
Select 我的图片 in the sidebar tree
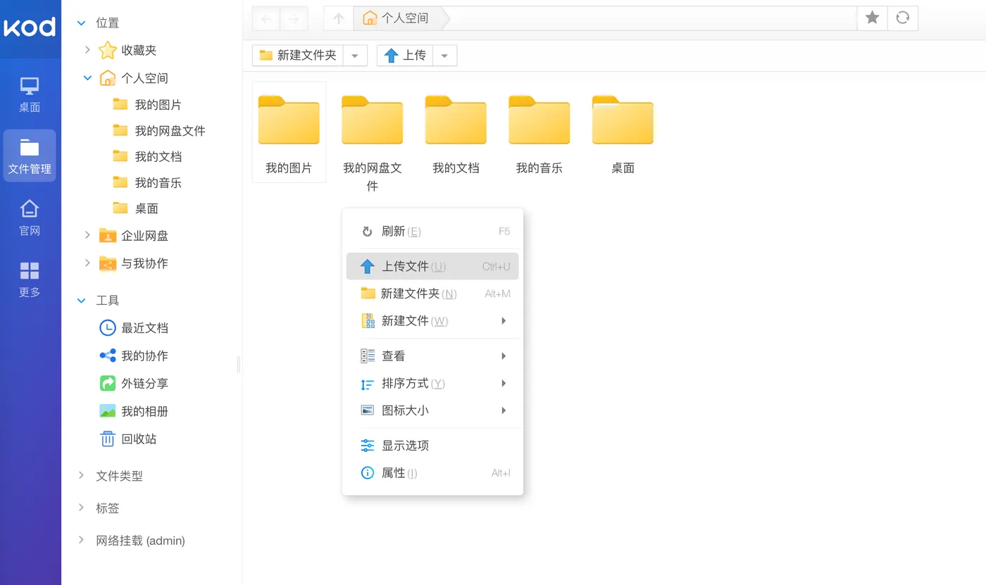pyautogui.click(x=158, y=105)
